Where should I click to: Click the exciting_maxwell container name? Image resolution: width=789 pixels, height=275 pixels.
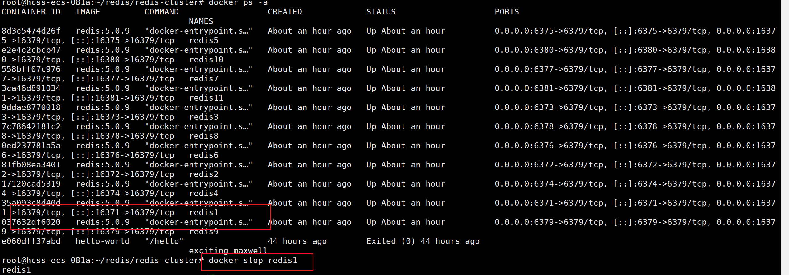(228, 251)
